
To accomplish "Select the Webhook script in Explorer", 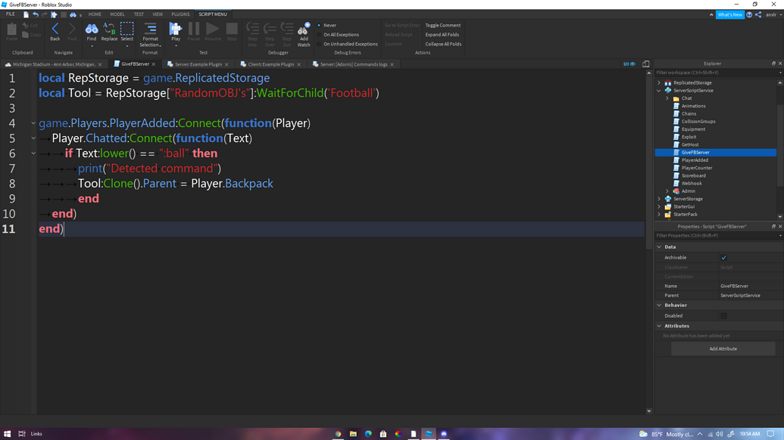I will coord(692,183).
